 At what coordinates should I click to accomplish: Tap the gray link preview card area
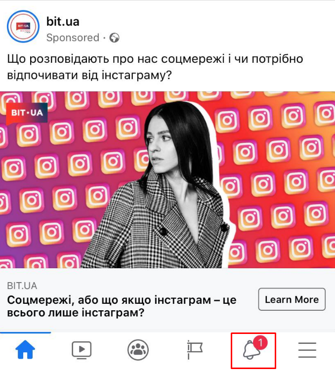point(167,299)
